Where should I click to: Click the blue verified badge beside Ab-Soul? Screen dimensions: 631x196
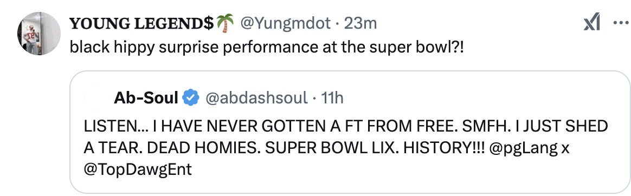[x=191, y=97]
